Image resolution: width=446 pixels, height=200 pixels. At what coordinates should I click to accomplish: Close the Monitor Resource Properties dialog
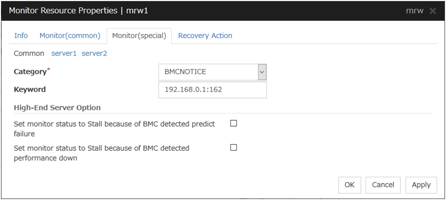[433, 11]
